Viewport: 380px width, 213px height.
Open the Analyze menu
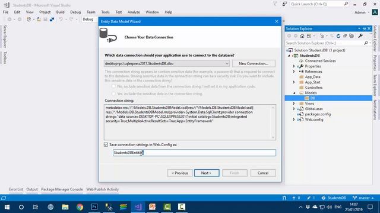click(134, 12)
